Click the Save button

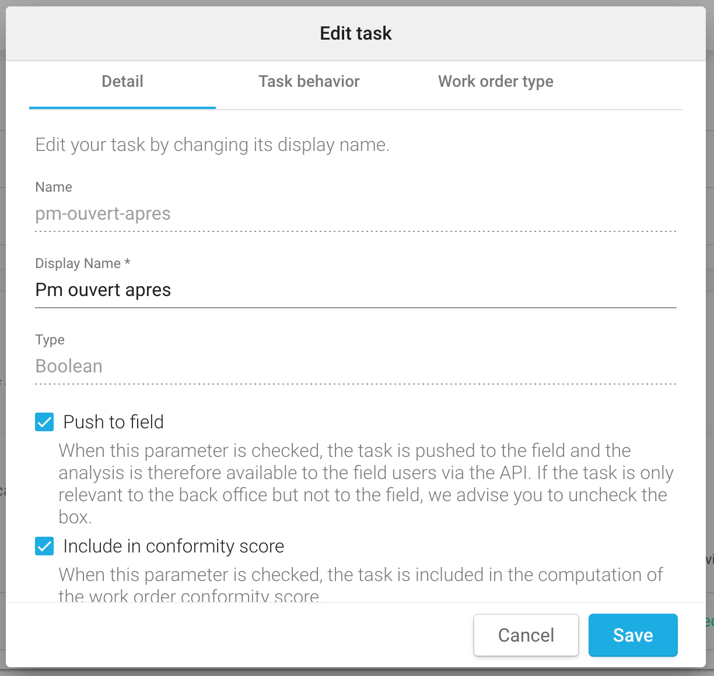[632, 635]
